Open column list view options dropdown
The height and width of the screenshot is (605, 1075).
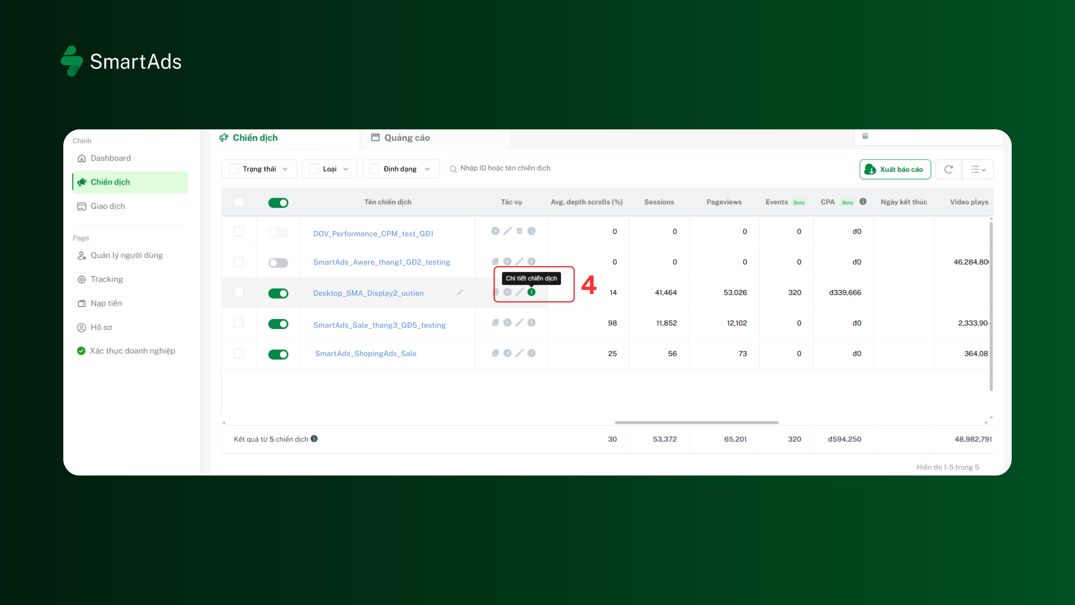click(978, 169)
